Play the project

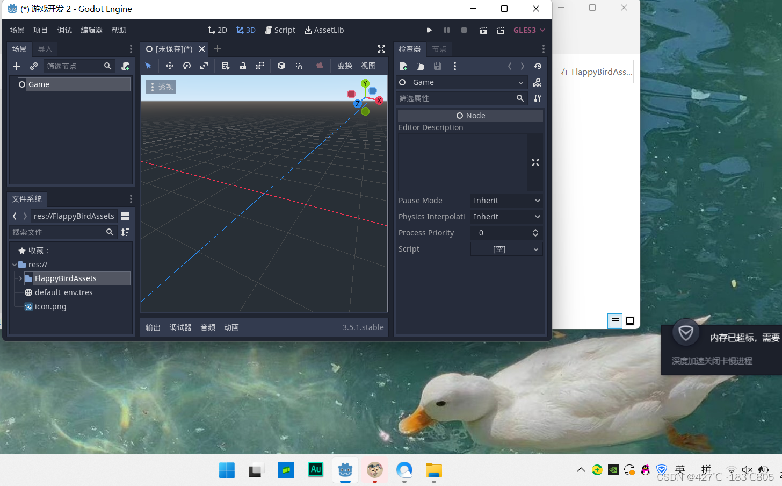[x=429, y=30]
